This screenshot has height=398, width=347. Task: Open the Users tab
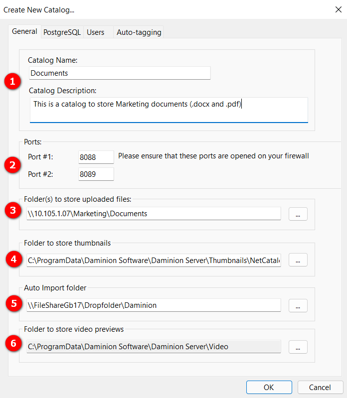(x=96, y=32)
